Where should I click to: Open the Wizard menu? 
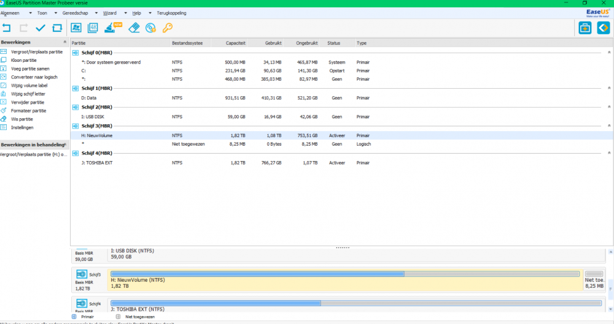(109, 12)
